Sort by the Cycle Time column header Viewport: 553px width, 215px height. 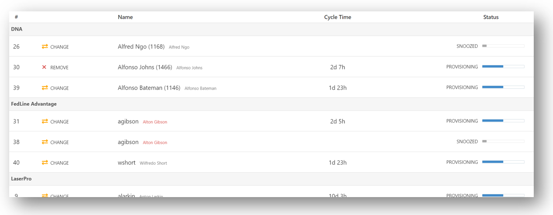(x=337, y=17)
